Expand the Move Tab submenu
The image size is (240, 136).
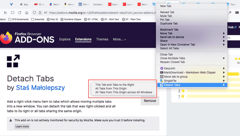[x=192, y=33]
